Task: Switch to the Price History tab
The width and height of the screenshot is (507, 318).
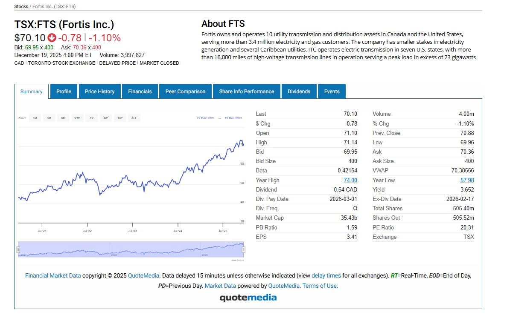Action: click(x=99, y=92)
